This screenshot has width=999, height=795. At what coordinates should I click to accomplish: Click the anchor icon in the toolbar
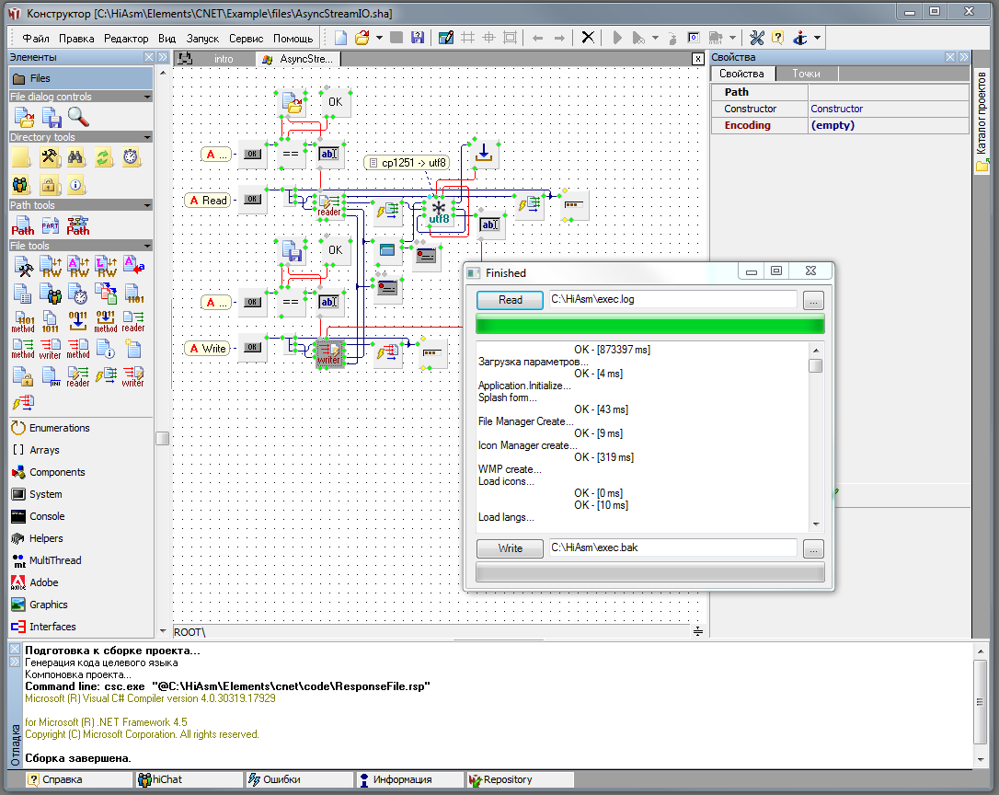[800, 38]
